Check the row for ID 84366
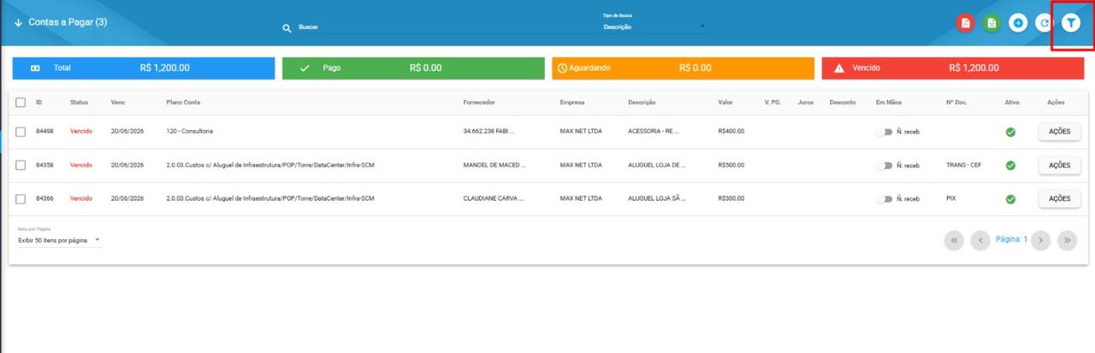Screen dimensions: 1095x353 point(21,198)
